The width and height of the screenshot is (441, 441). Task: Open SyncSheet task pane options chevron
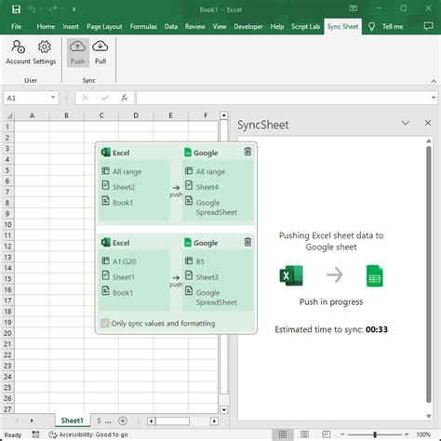pos(406,123)
